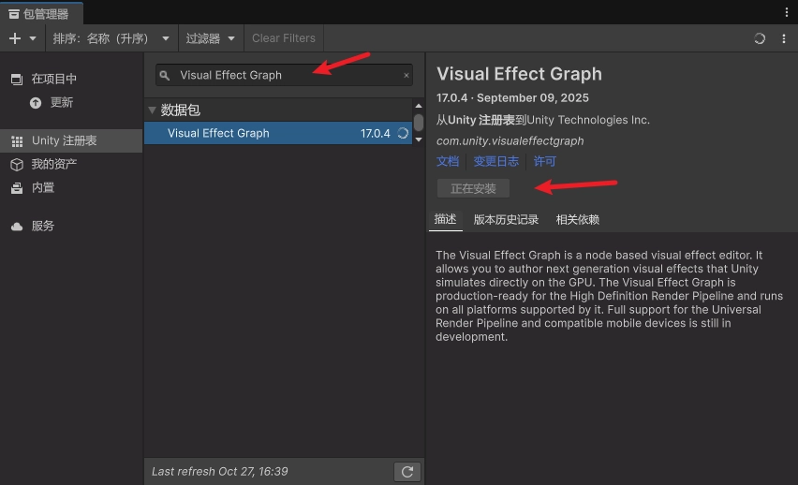Clear the search field with x
Viewport: 798px width, 485px height.
pos(406,75)
